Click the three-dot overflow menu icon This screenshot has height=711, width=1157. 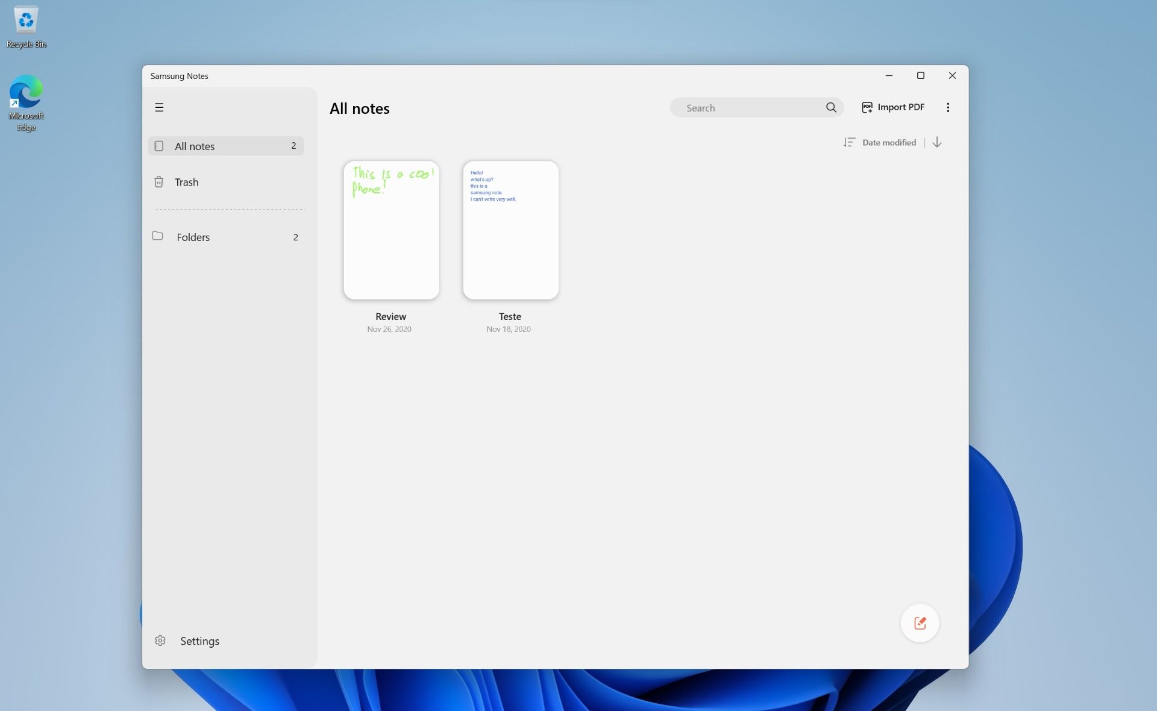(x=948, y=107)
